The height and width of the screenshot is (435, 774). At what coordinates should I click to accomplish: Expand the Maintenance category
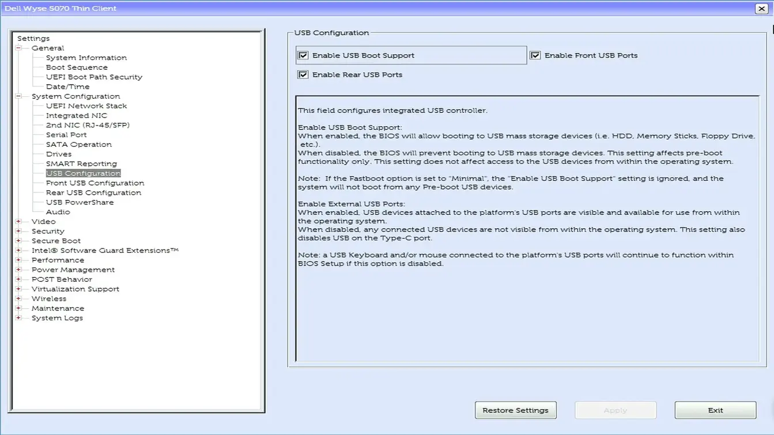(20, 308)
